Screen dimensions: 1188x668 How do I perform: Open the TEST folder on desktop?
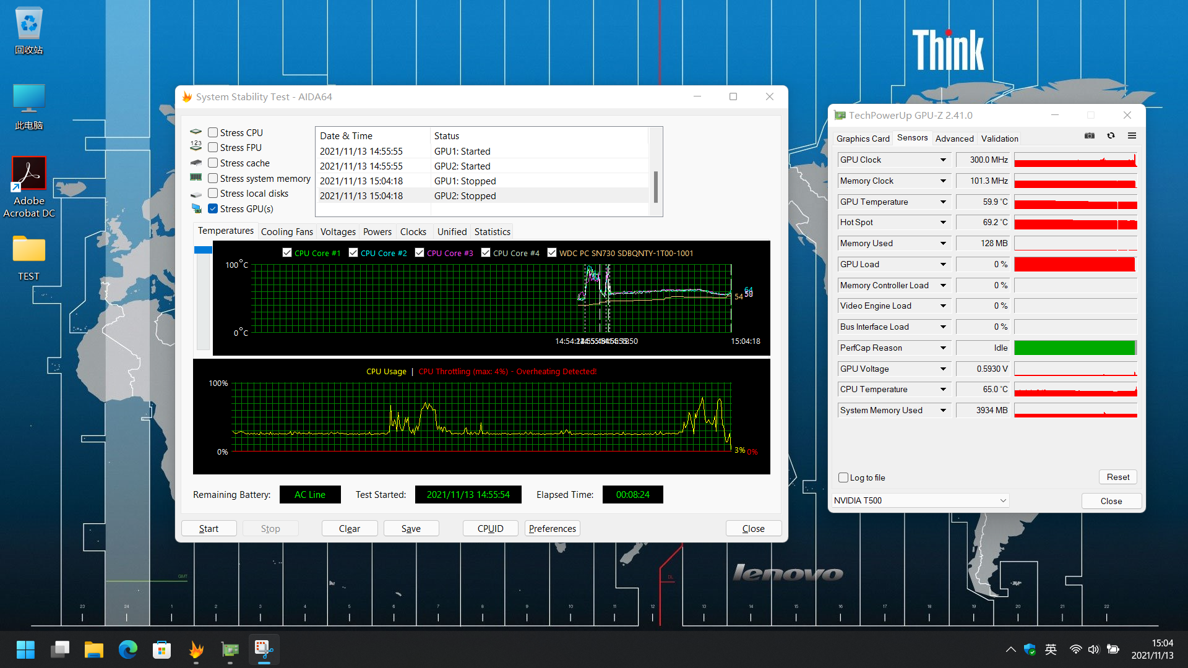coord(28,257)
